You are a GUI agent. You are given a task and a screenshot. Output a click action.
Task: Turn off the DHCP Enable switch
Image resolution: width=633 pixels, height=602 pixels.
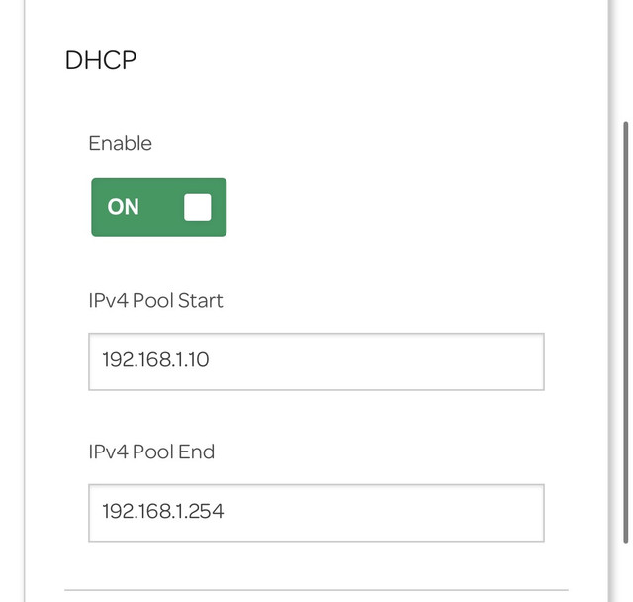(158, 207)
